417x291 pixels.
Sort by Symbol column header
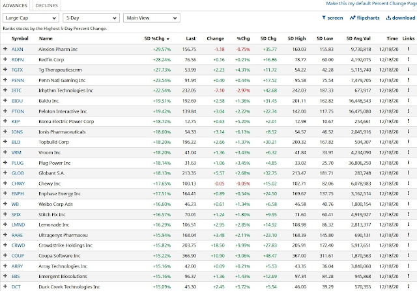[20, 38]
